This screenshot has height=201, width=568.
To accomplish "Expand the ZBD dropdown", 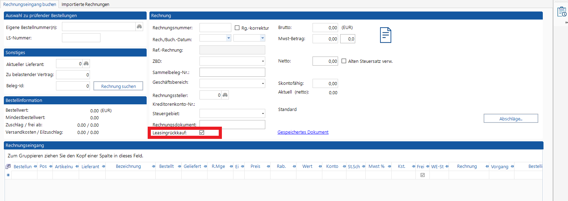I will point(262,61).
